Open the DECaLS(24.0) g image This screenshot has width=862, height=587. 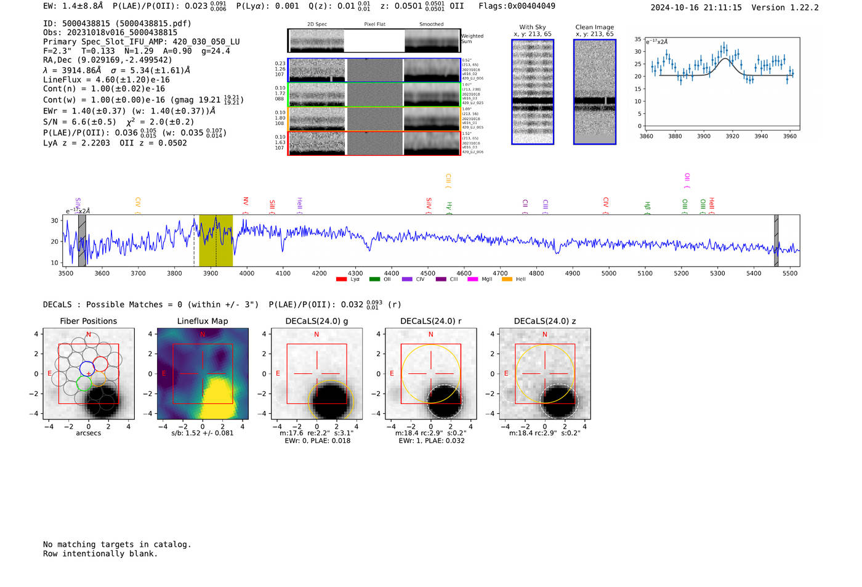(316, 374)
